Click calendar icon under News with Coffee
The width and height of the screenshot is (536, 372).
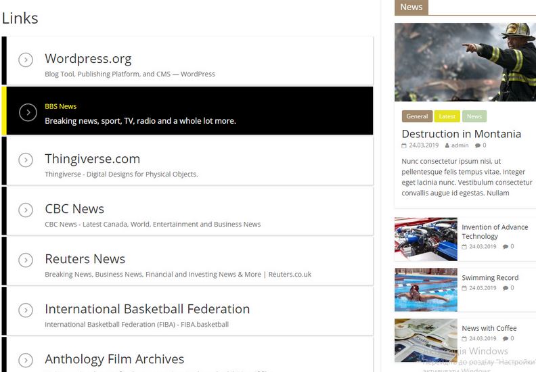[x=464, y=339]
